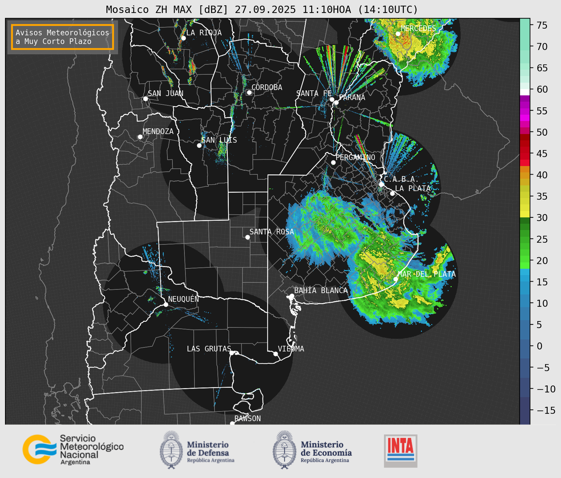Click the VIEDMA city marker dot
This screenshot has width=561, height=478.
coord(276,354)
